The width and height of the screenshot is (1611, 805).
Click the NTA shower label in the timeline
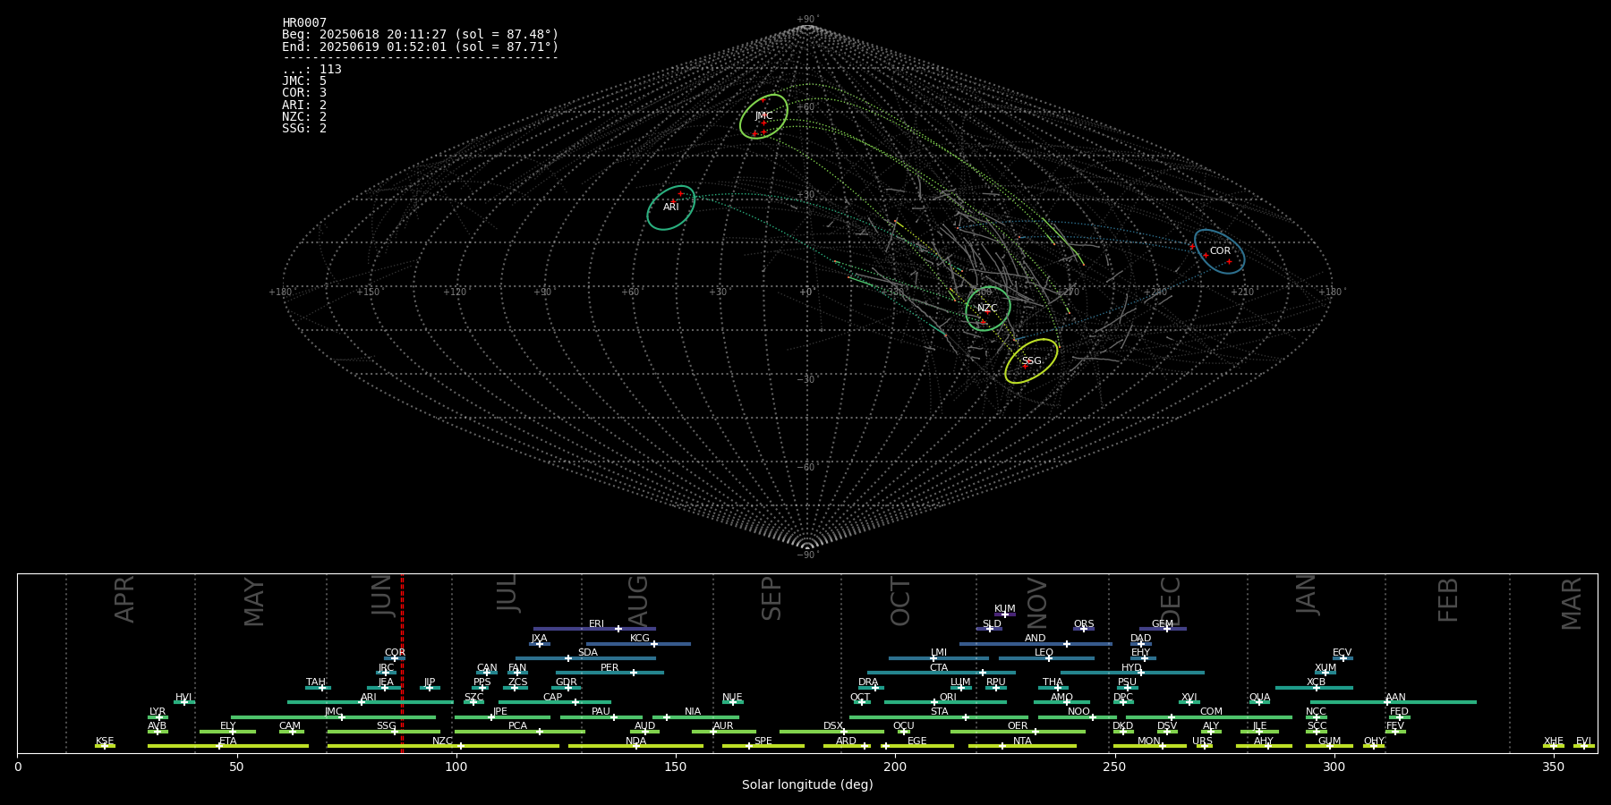(1022, 741)
